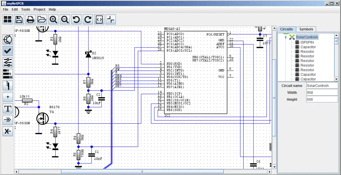
Task: Select the double arrow tool in left sidebar
Action: pos(8,120)
